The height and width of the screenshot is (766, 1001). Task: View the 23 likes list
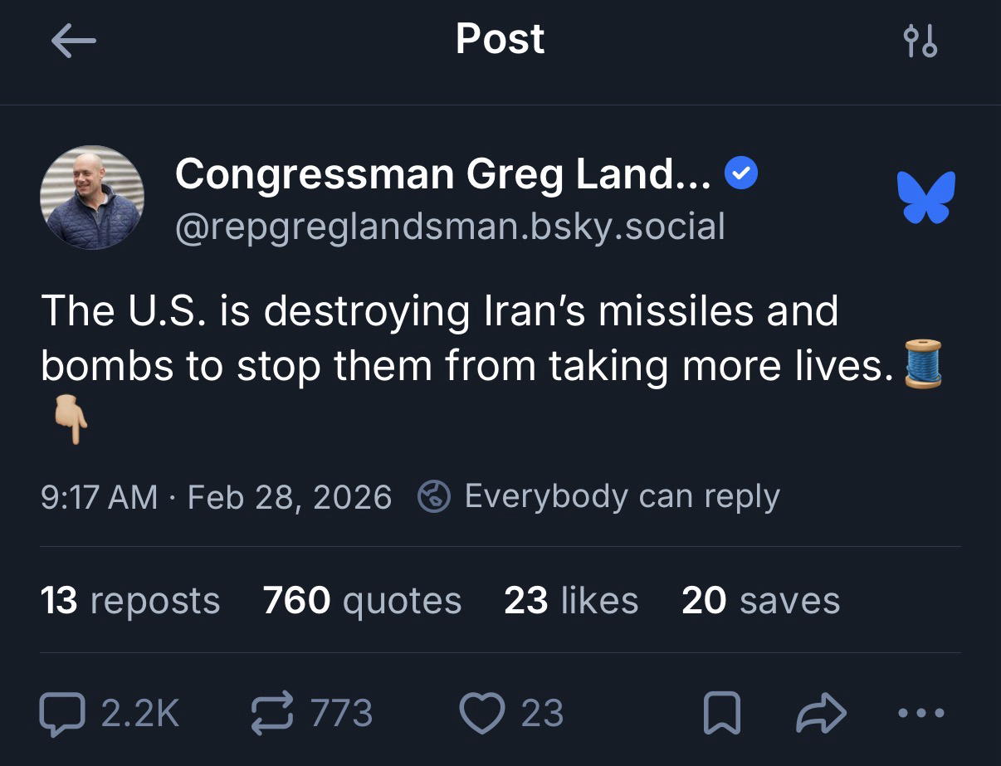pyautogui.click(x=571, y=600)
